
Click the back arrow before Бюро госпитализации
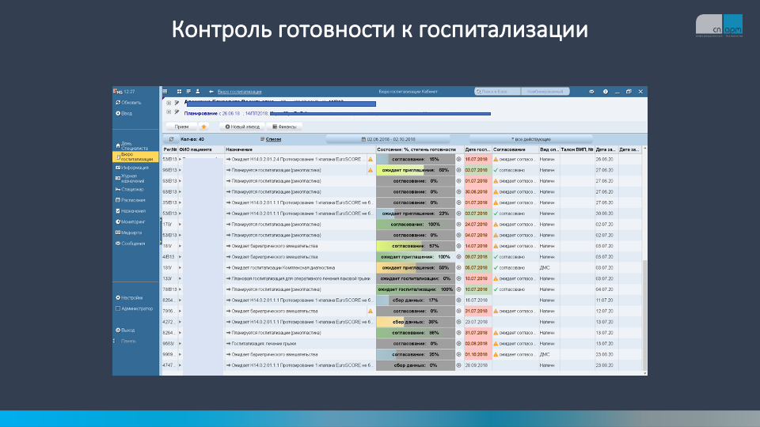click(211, 92)
